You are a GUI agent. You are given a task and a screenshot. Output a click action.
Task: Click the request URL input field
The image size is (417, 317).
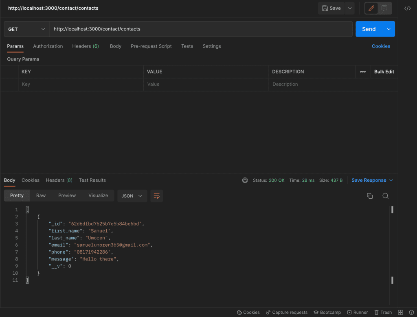[x=200, y=29]
